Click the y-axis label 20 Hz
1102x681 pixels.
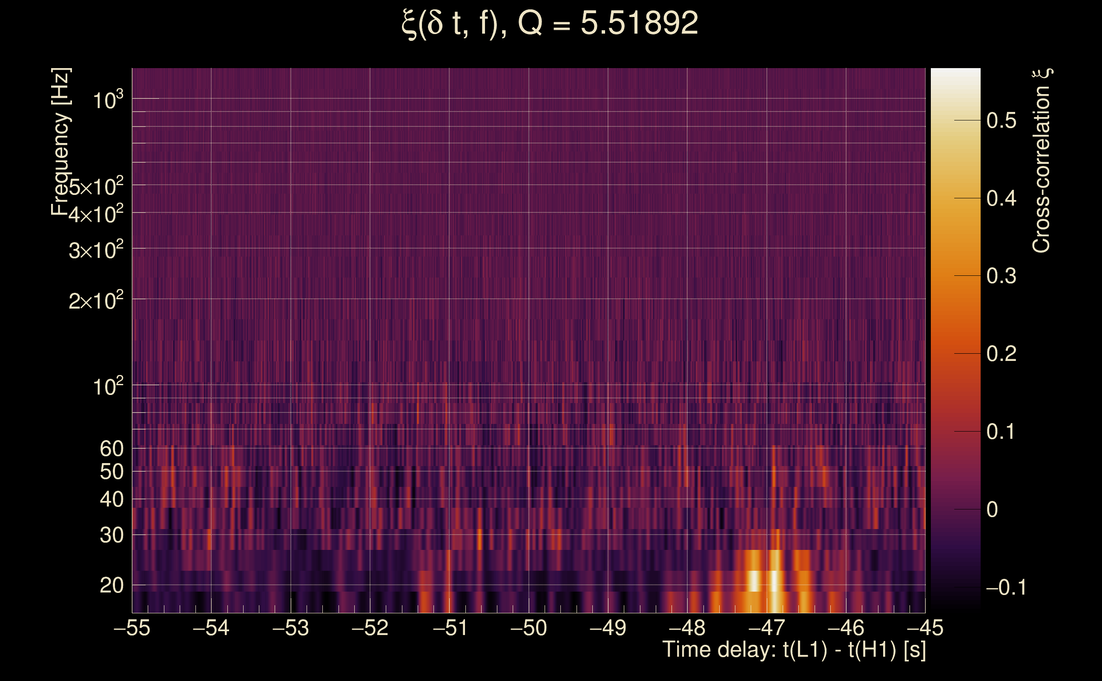(x=111, y=586)
